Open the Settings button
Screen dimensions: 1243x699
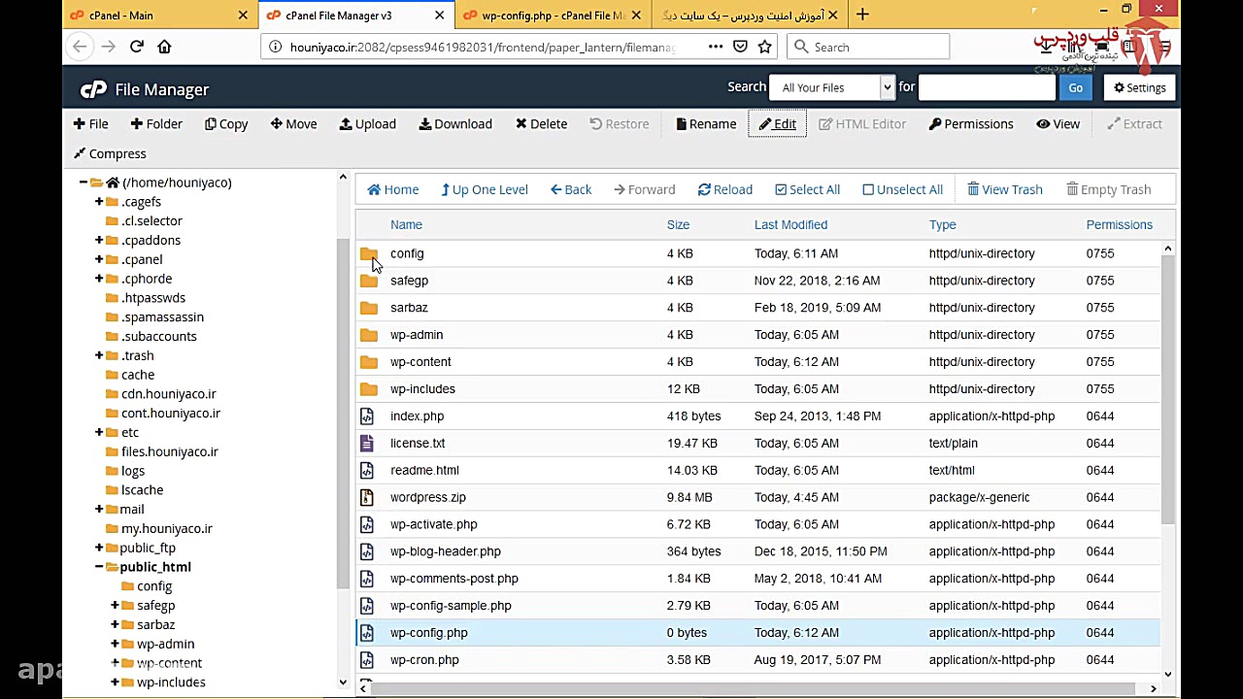pos(1139,87)
